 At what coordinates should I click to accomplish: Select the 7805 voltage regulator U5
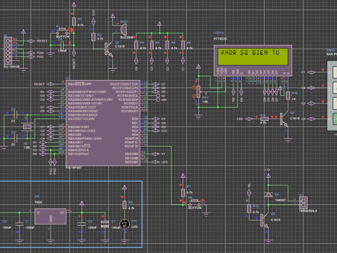51,217
